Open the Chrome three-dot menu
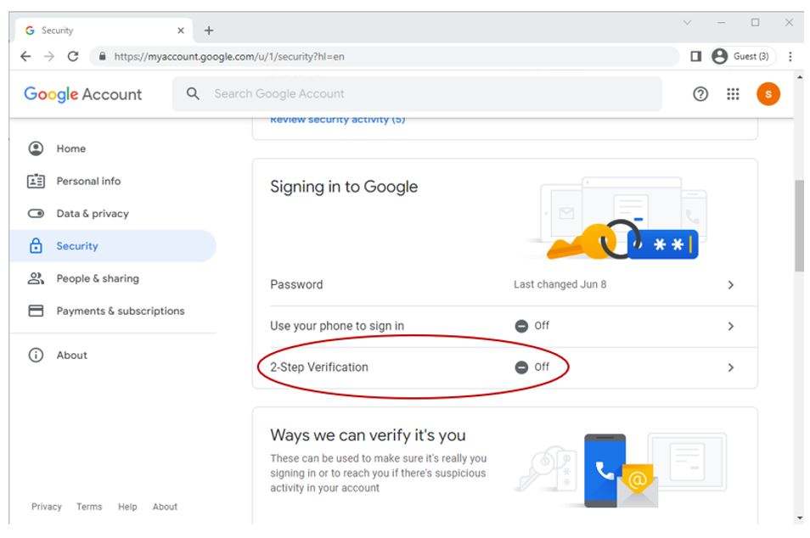Screen dimensions: 810x538 [790, 57]
